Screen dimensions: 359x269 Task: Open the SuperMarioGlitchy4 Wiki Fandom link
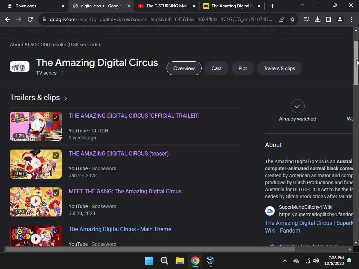(x=309, y=227)
